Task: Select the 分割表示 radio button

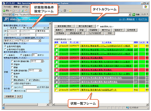Action: point(21,55)
